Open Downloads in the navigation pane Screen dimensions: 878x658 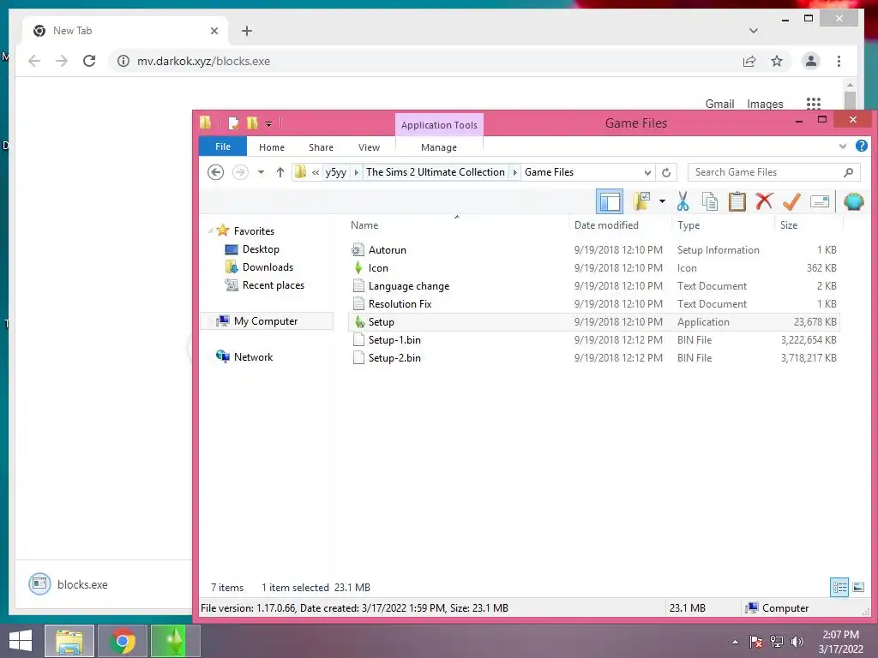pyautogui.click(x=268, y=267)
